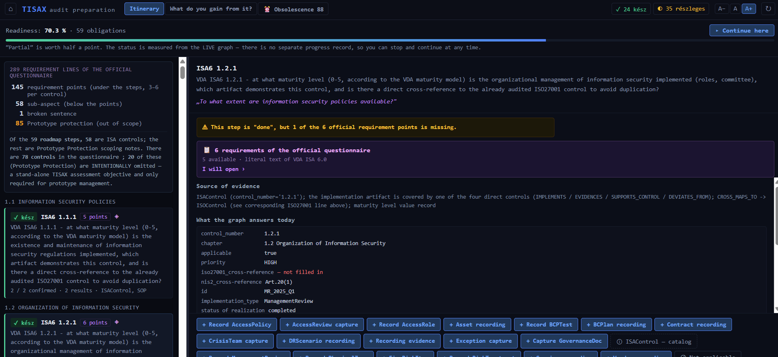The height and width of the screenshot is (357, 778).
Task: Open ISAControl – catalog chip
Action: pos(654,342)
